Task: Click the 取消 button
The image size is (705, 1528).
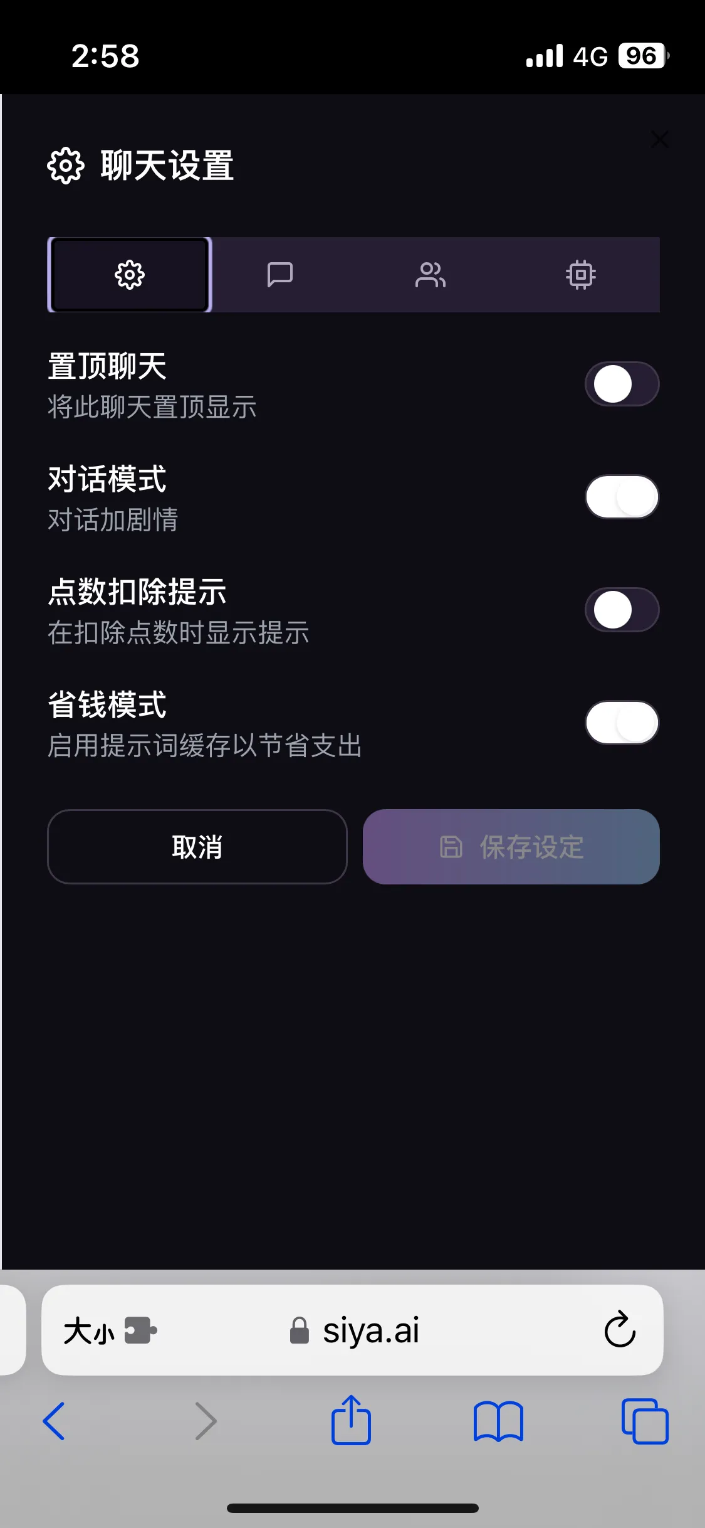Action: pos(197,847)
